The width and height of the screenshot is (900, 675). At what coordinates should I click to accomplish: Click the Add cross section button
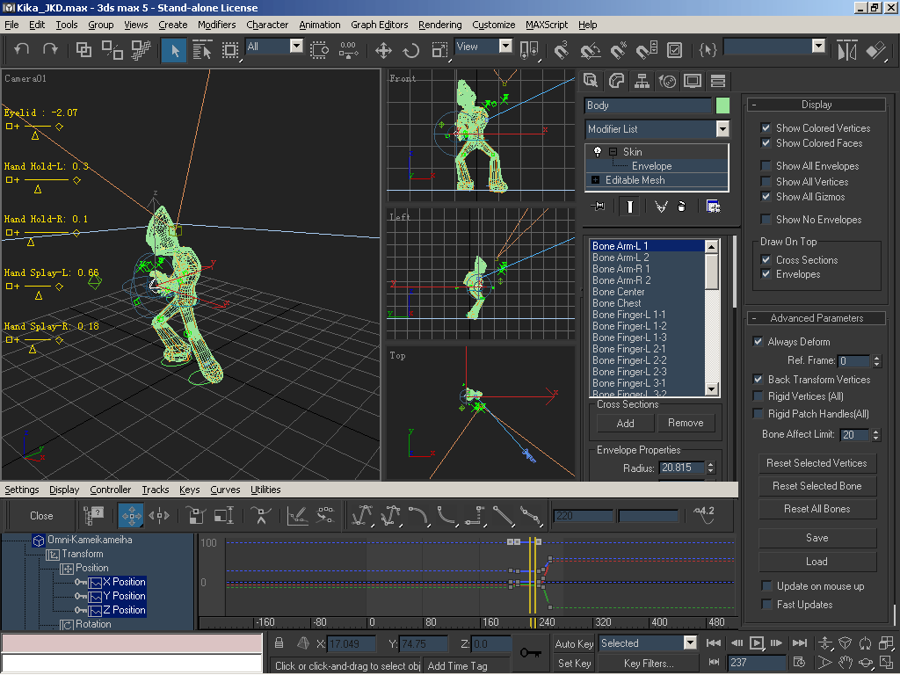[625, 423]
